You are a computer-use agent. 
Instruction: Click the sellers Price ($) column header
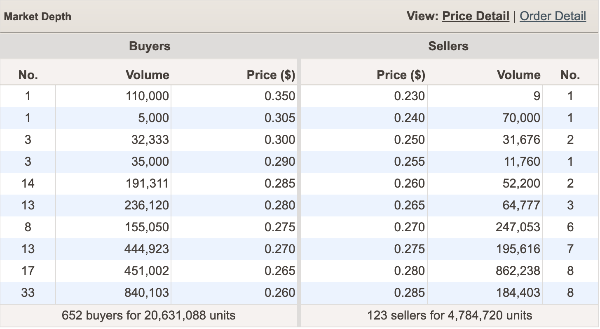pyautogui.click(x=401, y=75)
